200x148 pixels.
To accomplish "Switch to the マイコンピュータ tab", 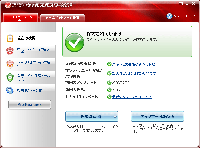I will tap(21, 17).
